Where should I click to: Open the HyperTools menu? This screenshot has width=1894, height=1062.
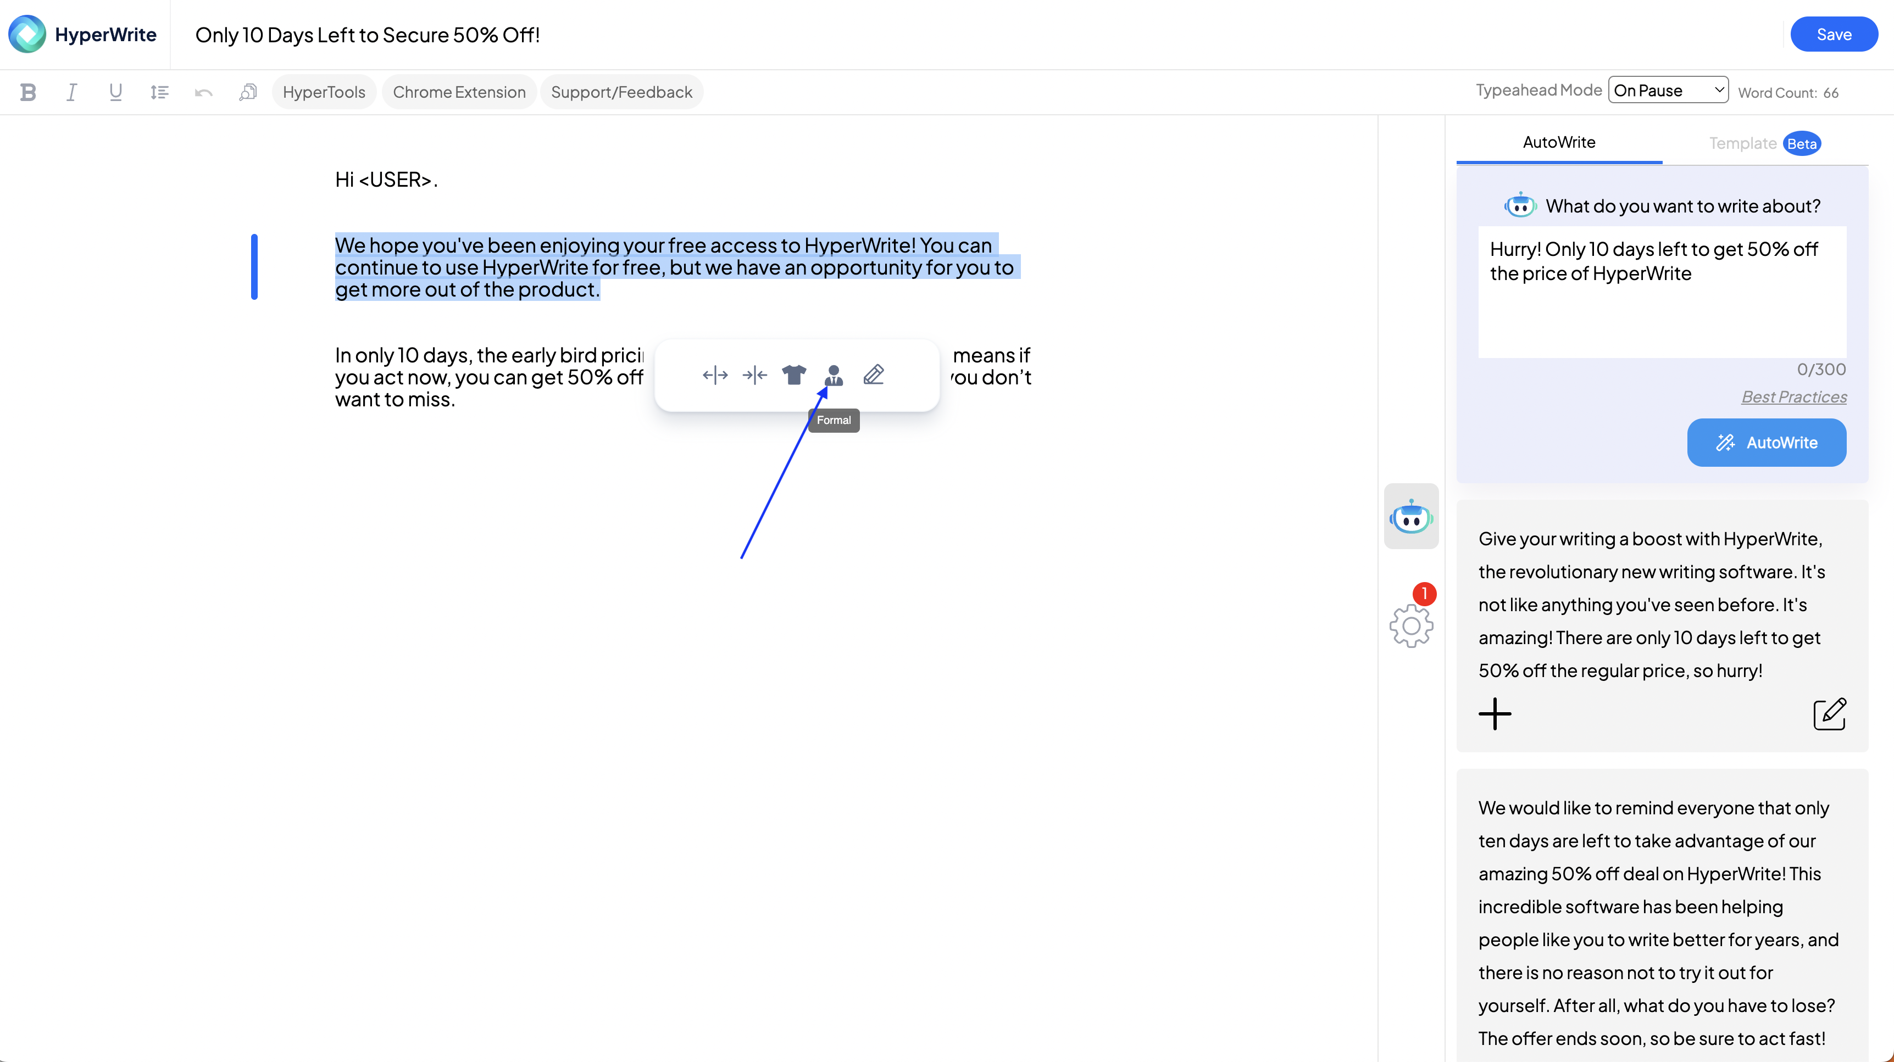[324, 91]
